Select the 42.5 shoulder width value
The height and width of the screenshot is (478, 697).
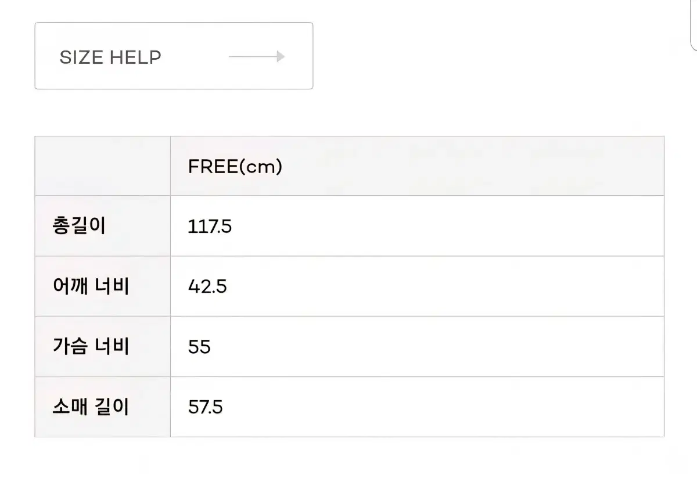click(x=207, y=287)
